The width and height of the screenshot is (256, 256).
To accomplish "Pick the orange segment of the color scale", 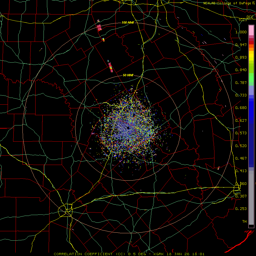I will click(x=251, y=48).
